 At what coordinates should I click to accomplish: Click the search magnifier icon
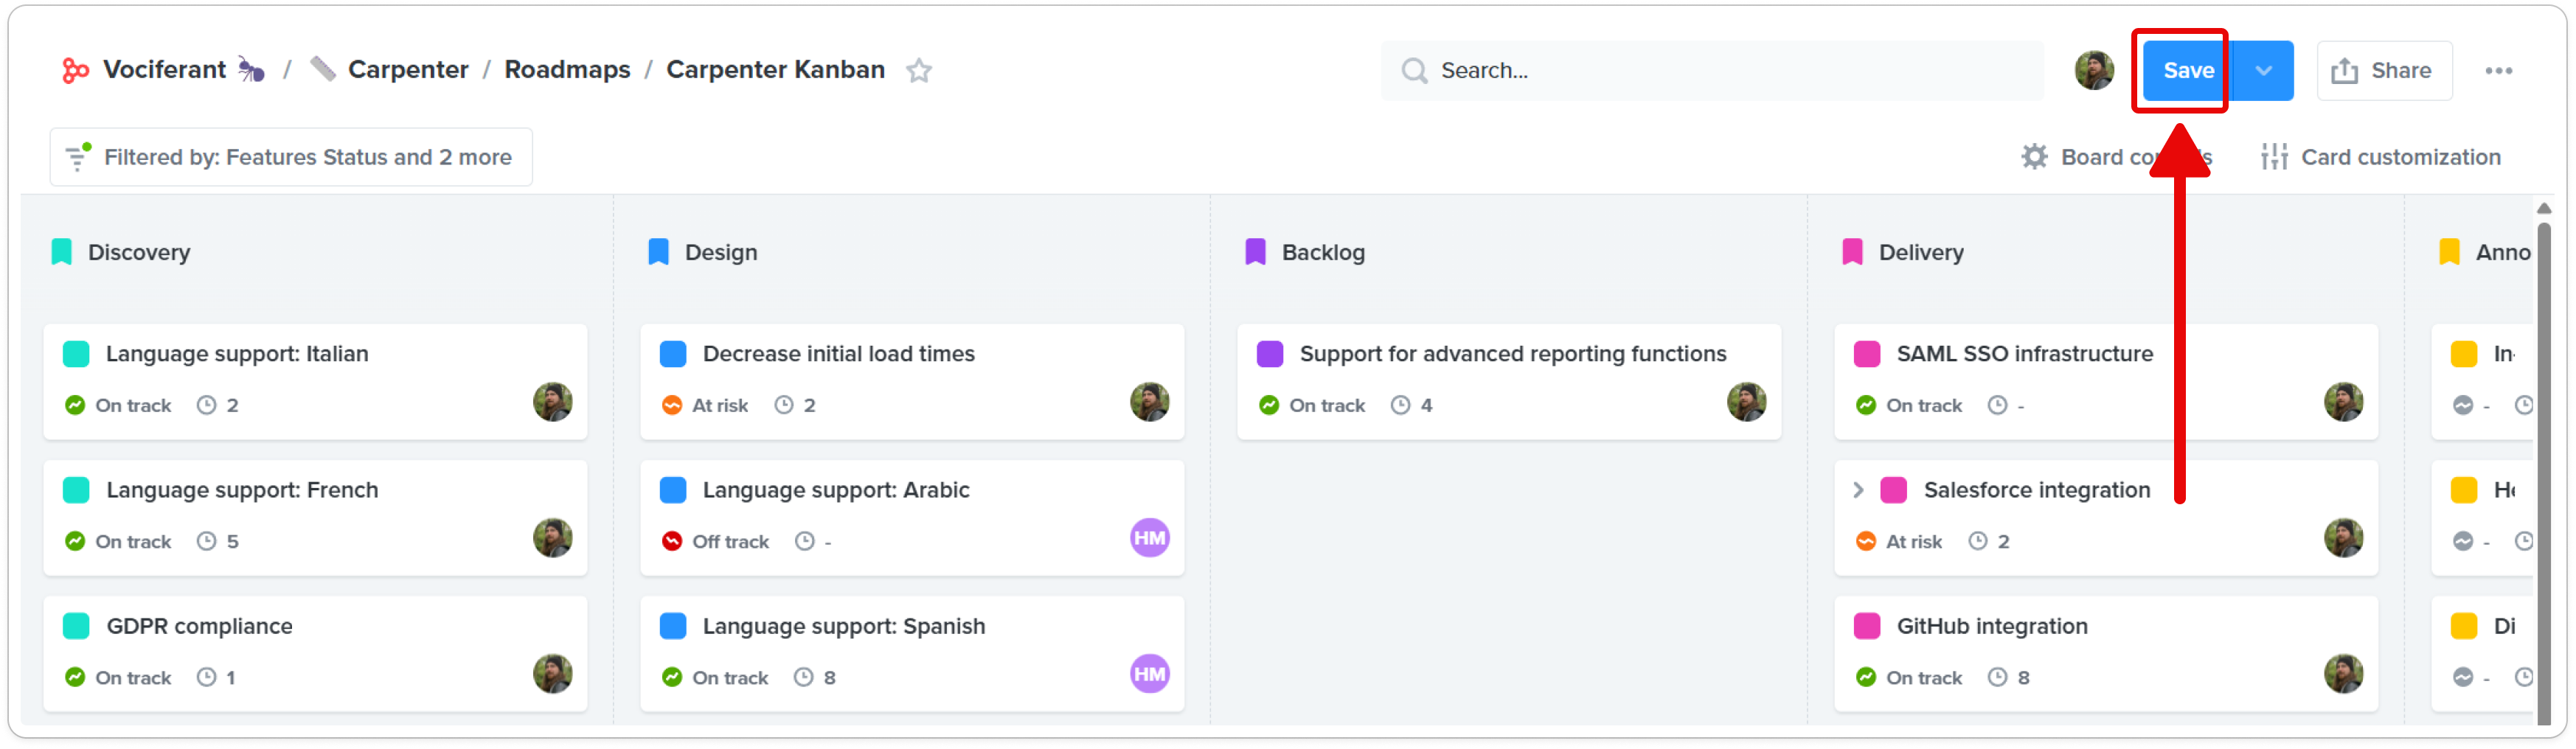point(1413,70)
